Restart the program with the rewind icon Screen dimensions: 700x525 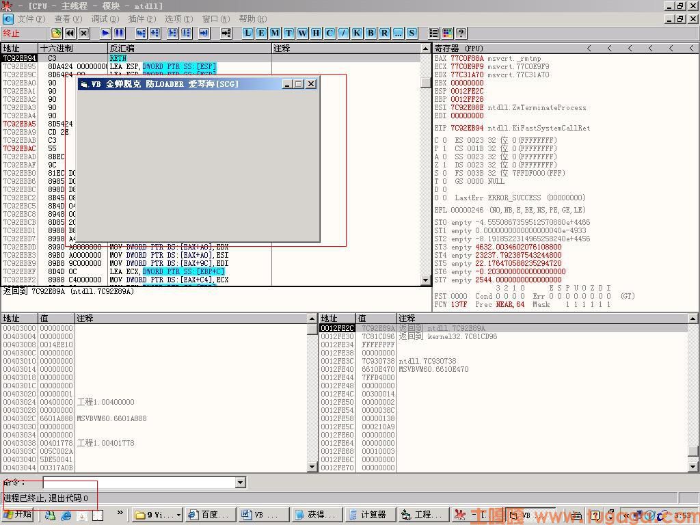[70, 33]
